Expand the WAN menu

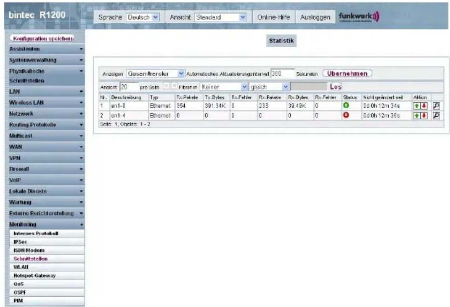[45, 147]
